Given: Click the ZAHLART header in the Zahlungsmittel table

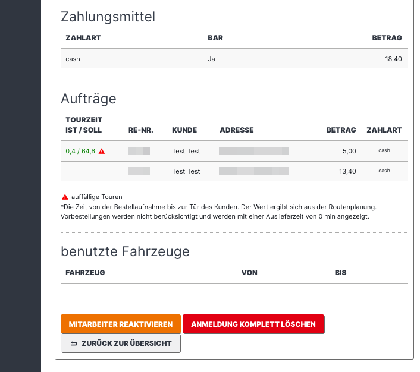Looking at the screenshot, I should pos(83,38).
